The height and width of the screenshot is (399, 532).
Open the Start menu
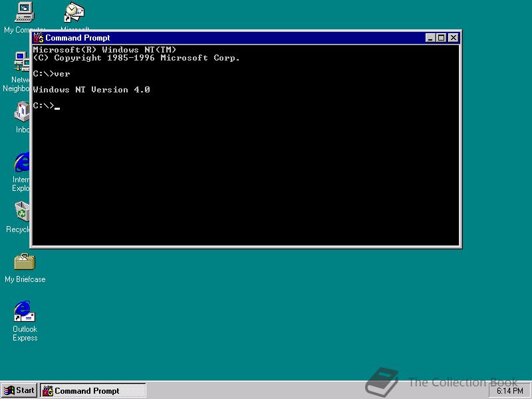tap(19, 390)
